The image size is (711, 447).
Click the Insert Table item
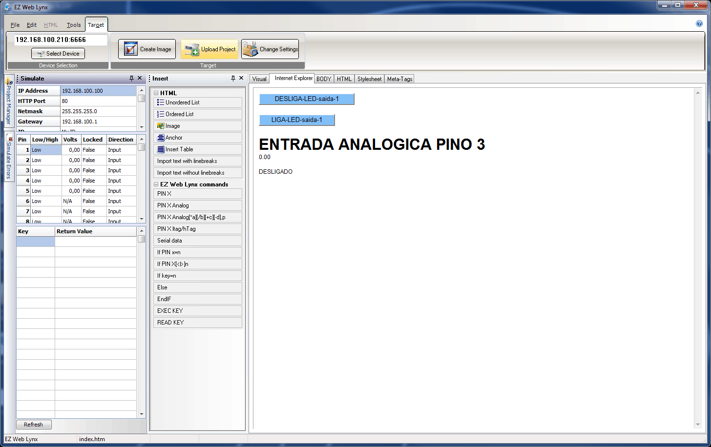[x=198, y=149]
